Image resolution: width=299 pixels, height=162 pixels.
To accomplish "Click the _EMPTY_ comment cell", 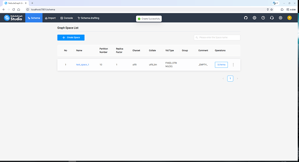I will tap(203, 65).
